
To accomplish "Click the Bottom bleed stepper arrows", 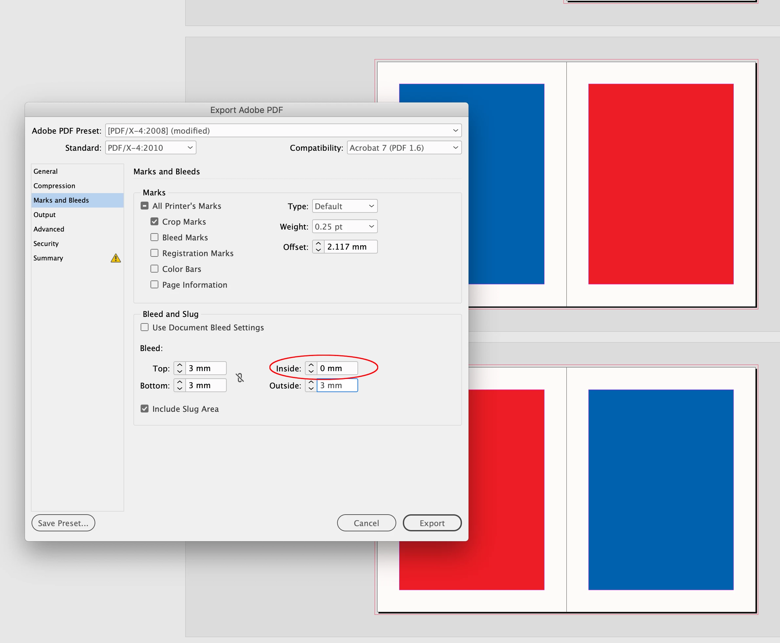I will (x=180, y=385).
